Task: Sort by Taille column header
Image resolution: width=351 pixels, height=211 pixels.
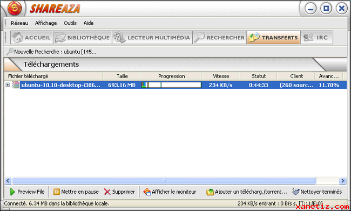Action: [122, 76]
